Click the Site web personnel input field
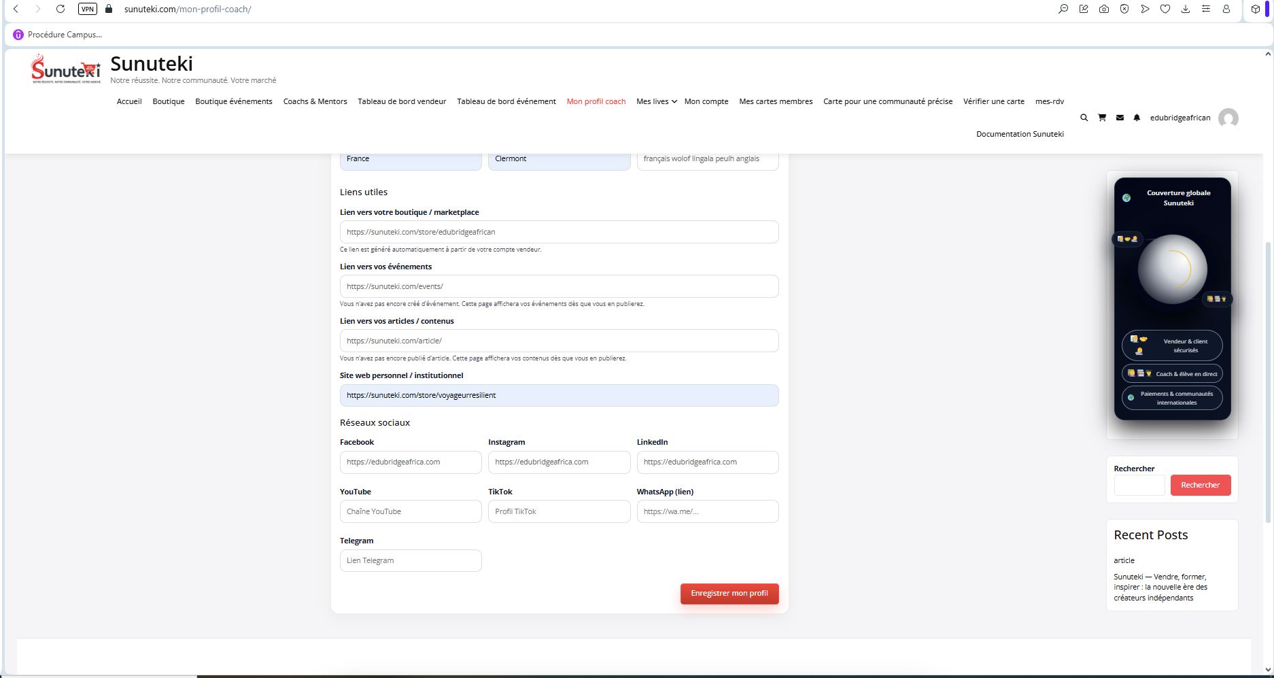 559,395
